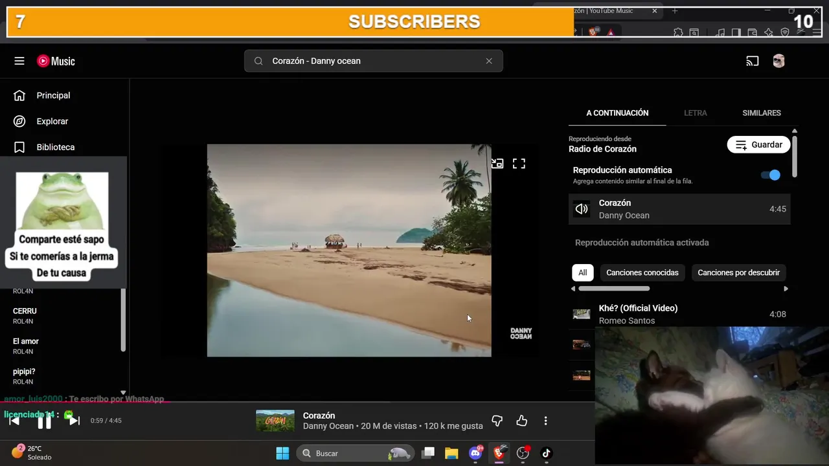Viewport: 829px width, 466px height.
Task: Toggle Reproducción automática switch off
Action: click(x=771, y=175)
